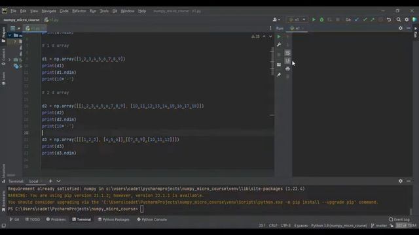
Task: Click the warnings count indicator in editor
Action: [255, 37]
